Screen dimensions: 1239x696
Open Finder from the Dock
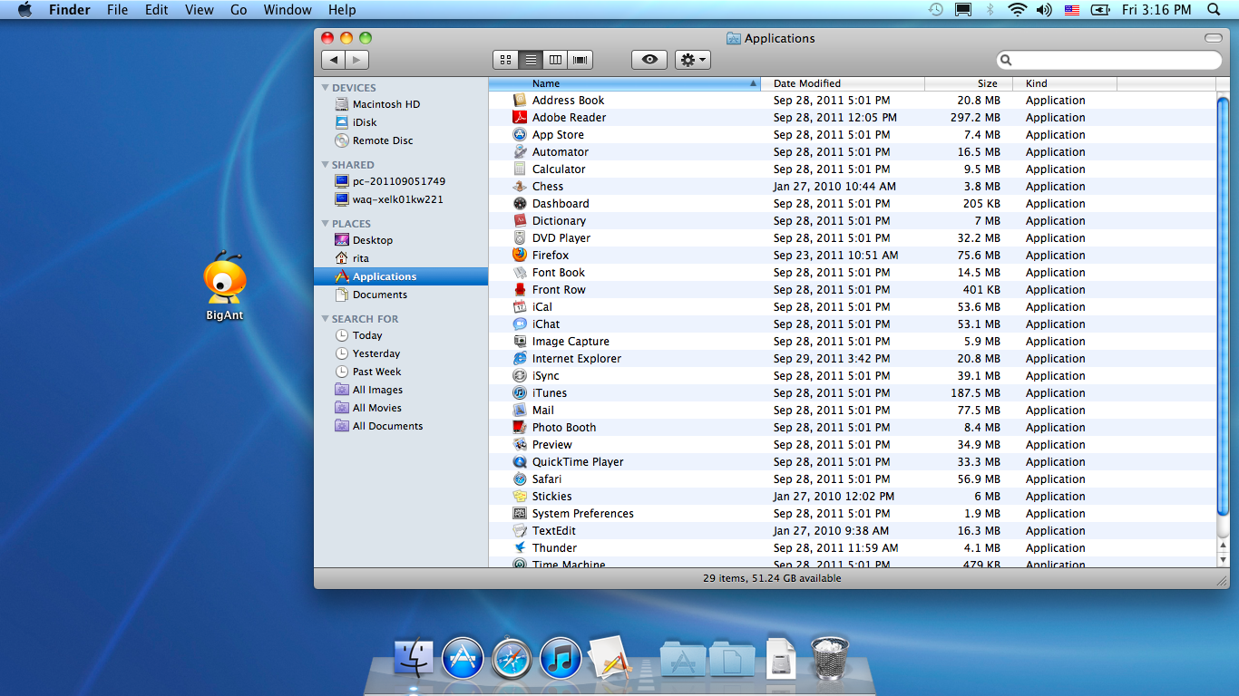[x=414, y=657]
